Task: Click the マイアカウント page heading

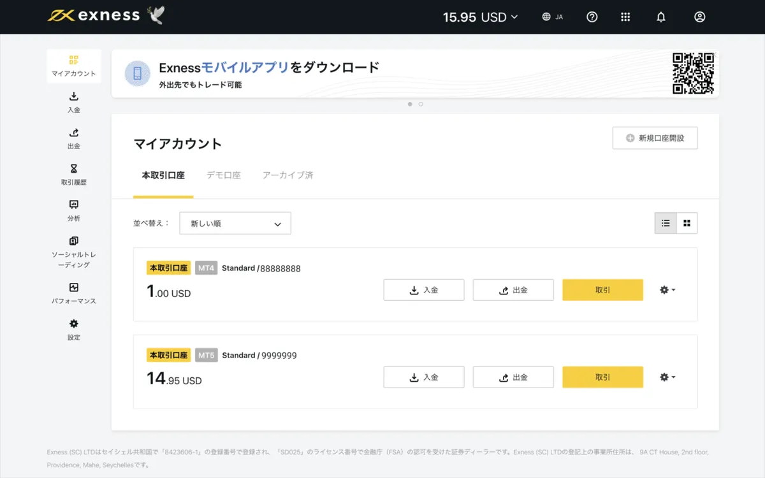Action: tap(178, 144)
